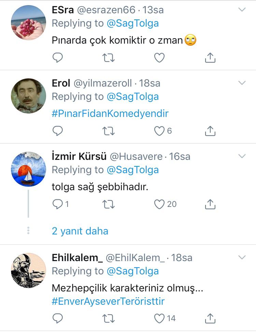The image size is (256, 332).
Task: Open options chevron on Erol's tweet
Action: [x=242, y=83]
